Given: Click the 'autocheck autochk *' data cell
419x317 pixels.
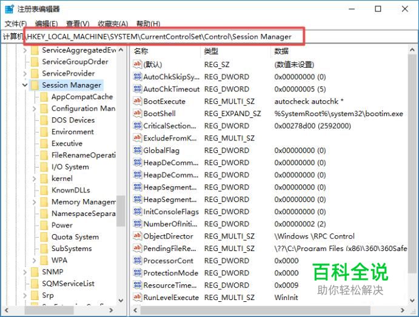Looking at the screenshot, I should (x=309, y=101).
